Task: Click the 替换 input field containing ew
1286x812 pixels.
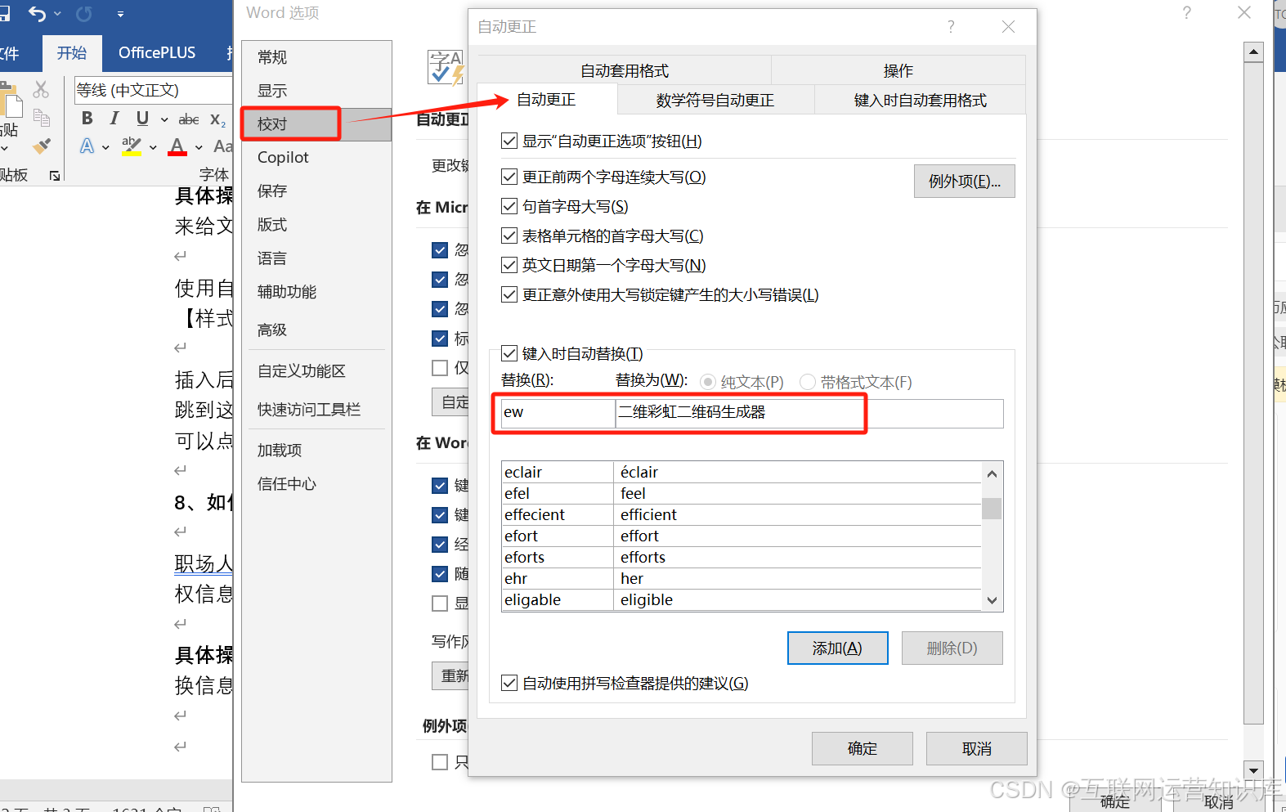Action: coord(558,412)
